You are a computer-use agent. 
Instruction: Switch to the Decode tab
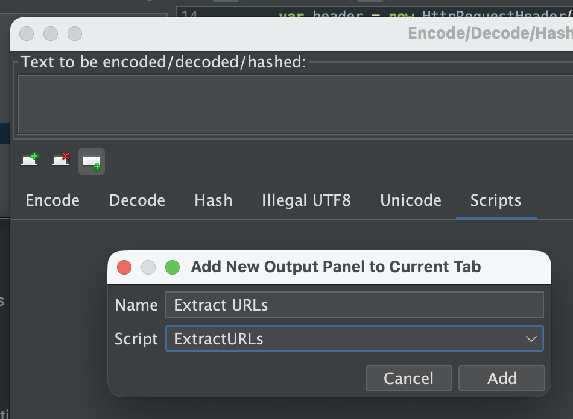136,200
